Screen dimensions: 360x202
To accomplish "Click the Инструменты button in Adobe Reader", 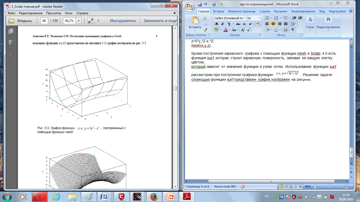I will tap(123, 21).
